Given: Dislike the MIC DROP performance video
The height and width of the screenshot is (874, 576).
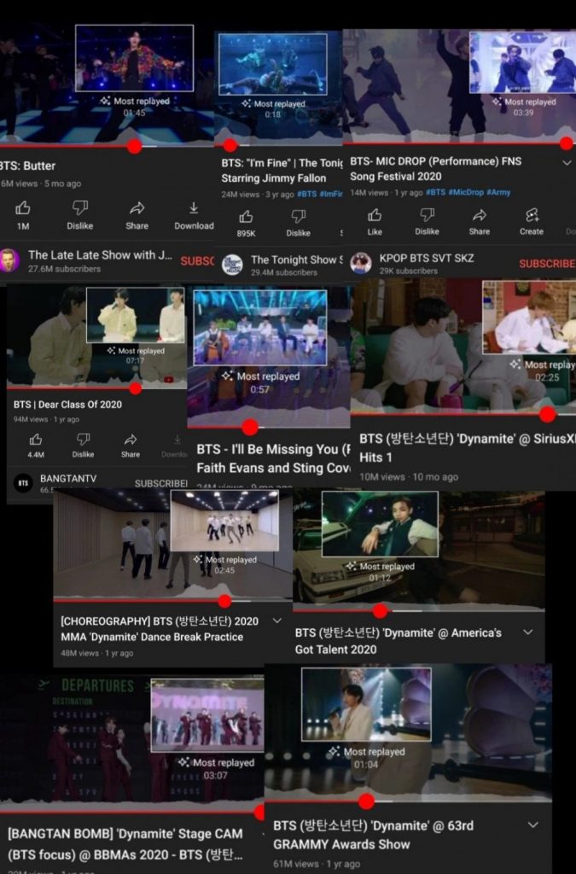Looking at the screenshot, I should click(x=427, y=215).
